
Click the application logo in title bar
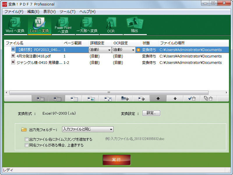(4, 4)
